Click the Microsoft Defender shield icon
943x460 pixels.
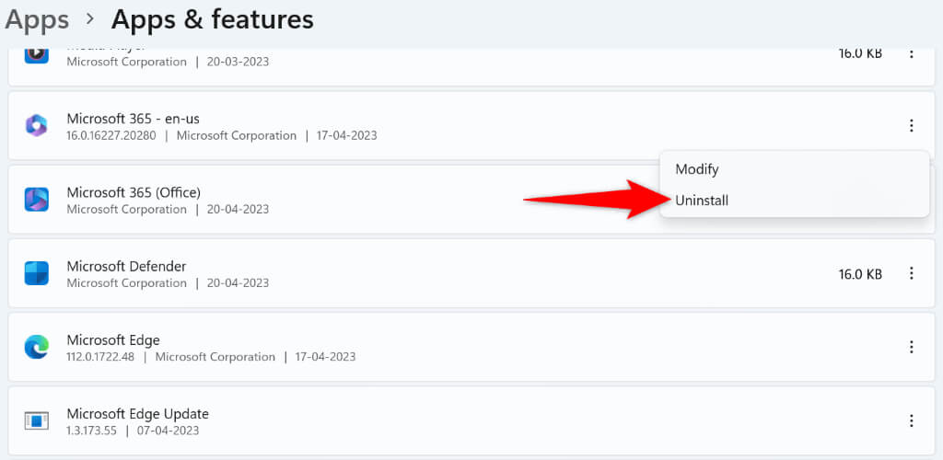coord(36,273)
